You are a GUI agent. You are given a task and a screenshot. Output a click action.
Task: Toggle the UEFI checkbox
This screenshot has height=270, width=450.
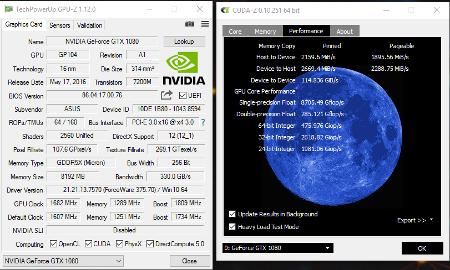pos(183,96)
